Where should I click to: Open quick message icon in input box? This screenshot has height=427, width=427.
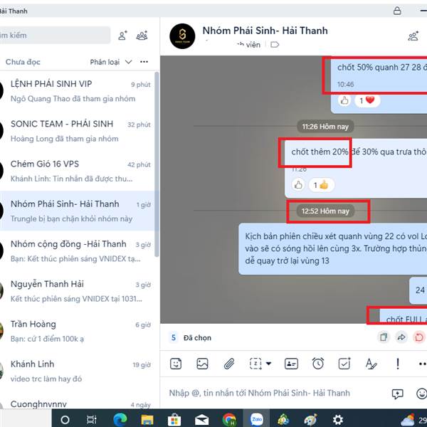pyautogui.click(x=397, y=394)
